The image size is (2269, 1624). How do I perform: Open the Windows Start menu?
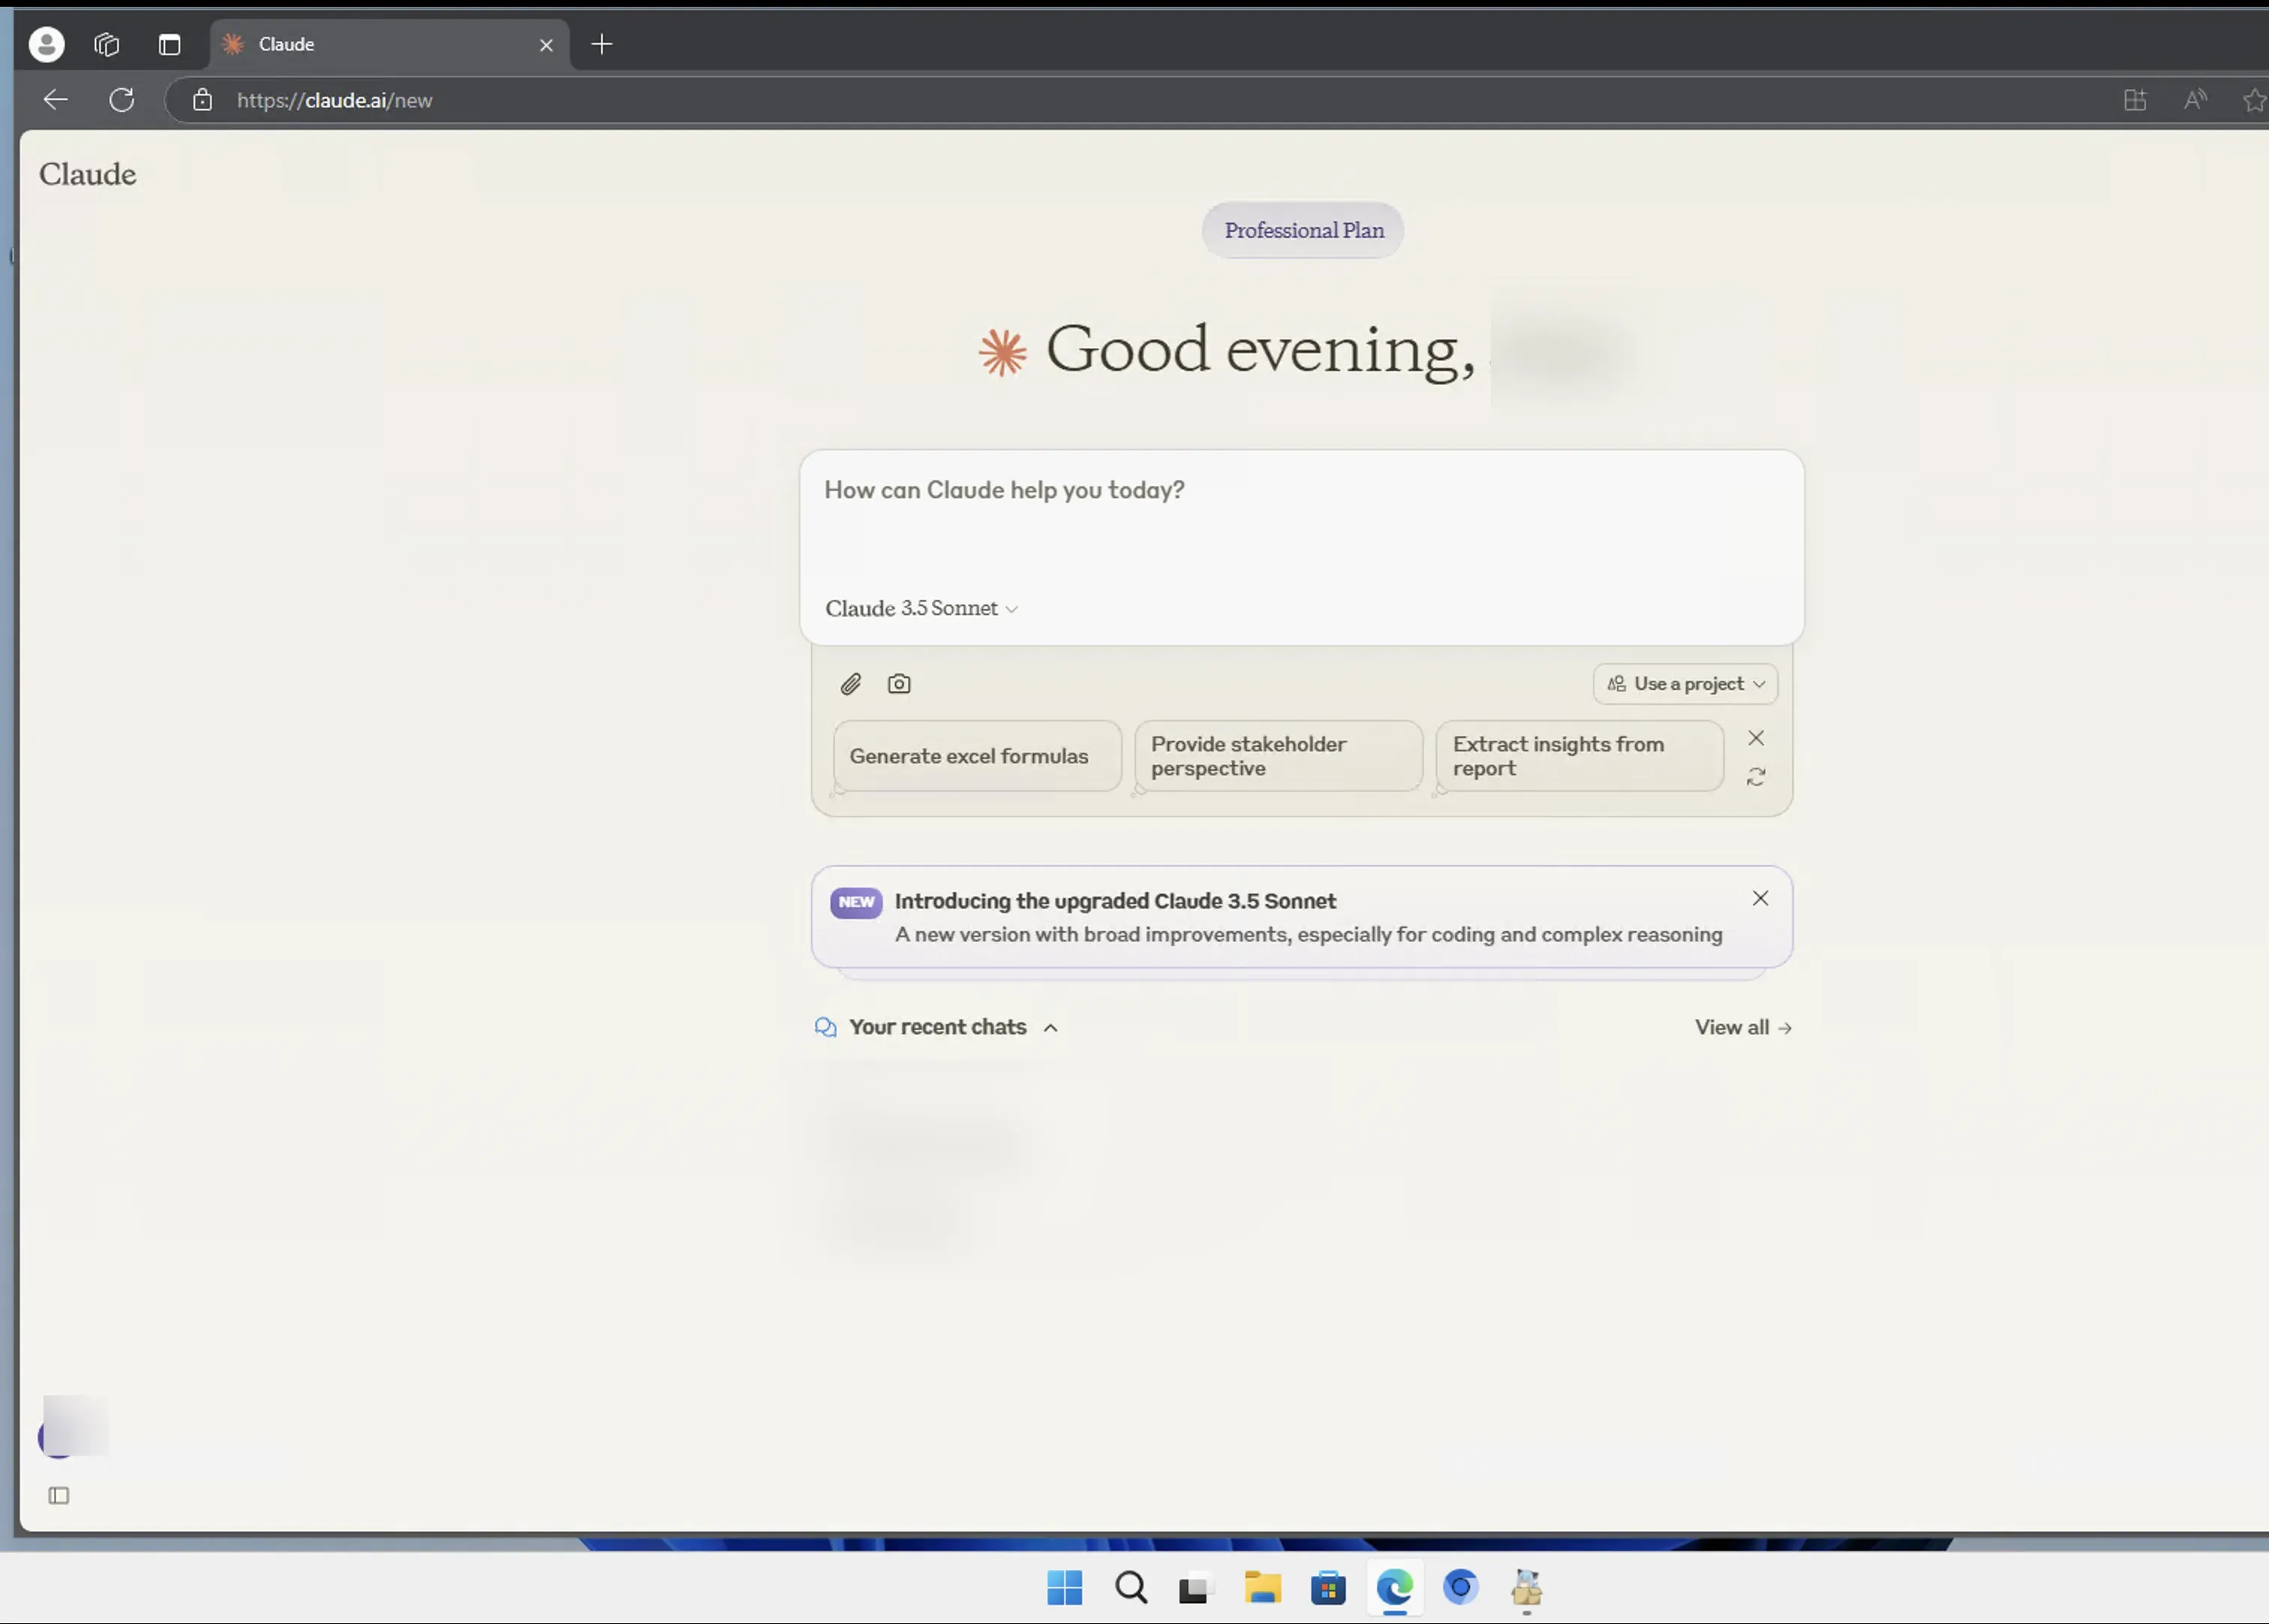click(1065, 1587)
